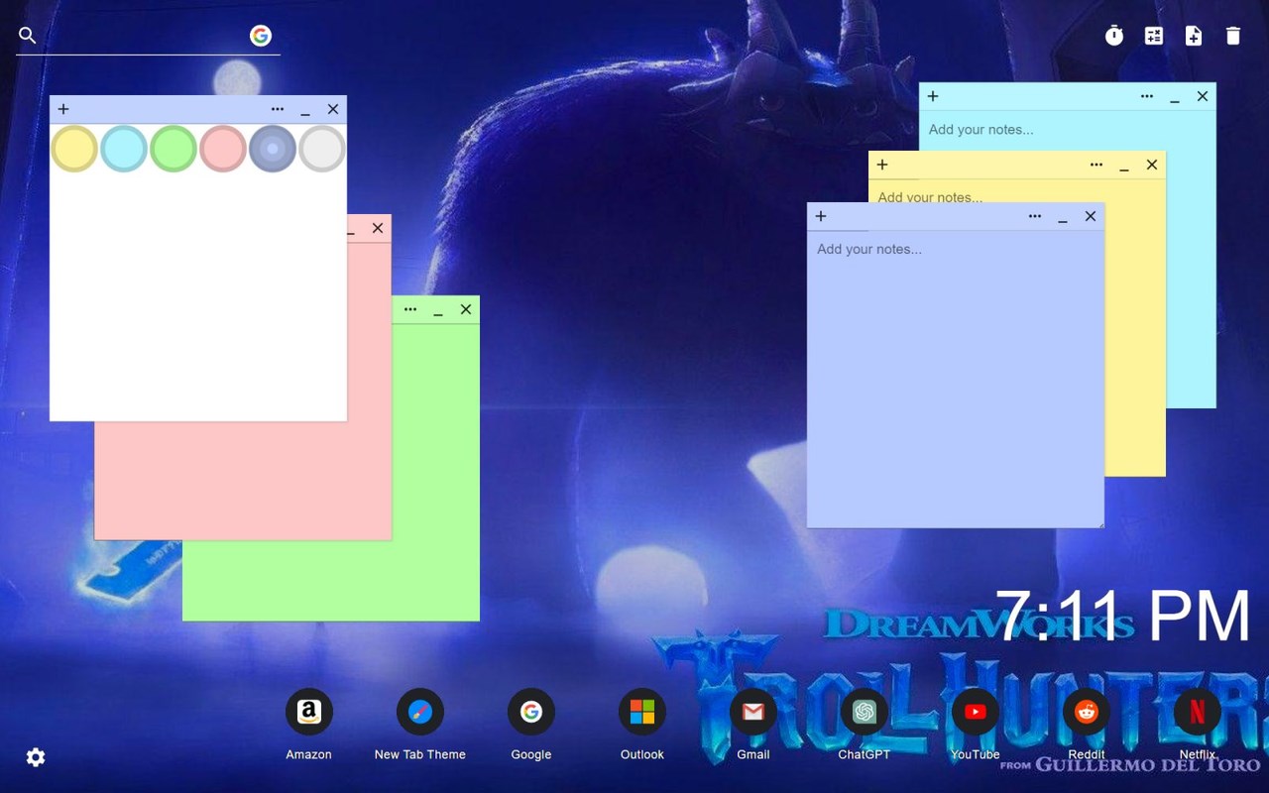1269x793 pixels.
Task: Open the YouTube shortcut
Action: tap(976, 712)
